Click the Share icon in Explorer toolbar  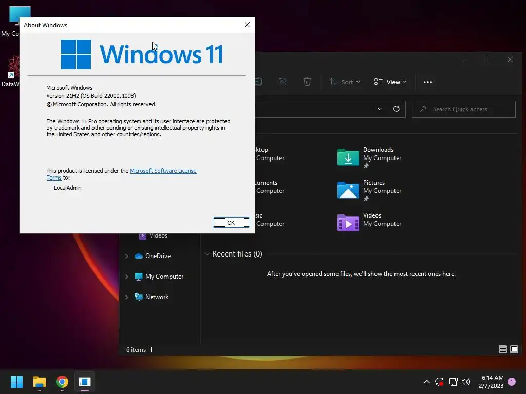coord(283,82)
